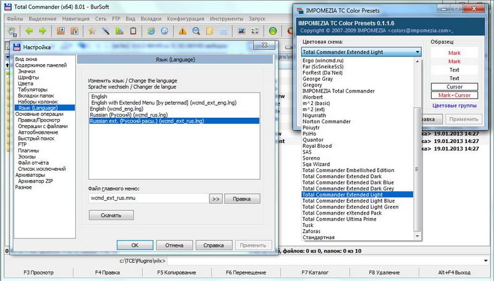494x281 pixels.
Task: Click the Справка button in settings
Action: pos(214,245)
